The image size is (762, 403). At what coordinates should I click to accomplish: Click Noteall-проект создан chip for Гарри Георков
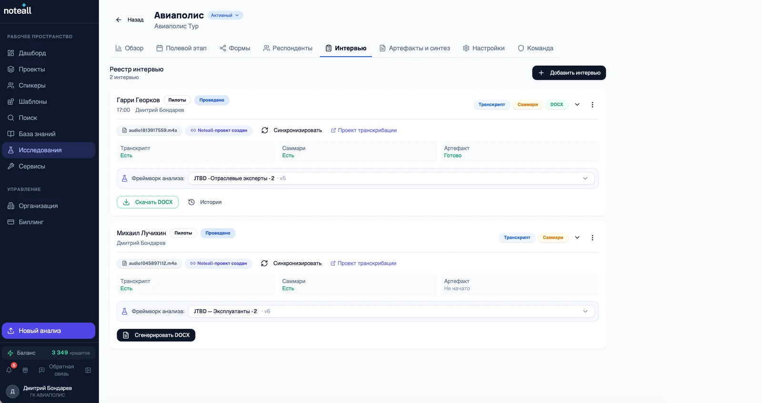(219, 130)
